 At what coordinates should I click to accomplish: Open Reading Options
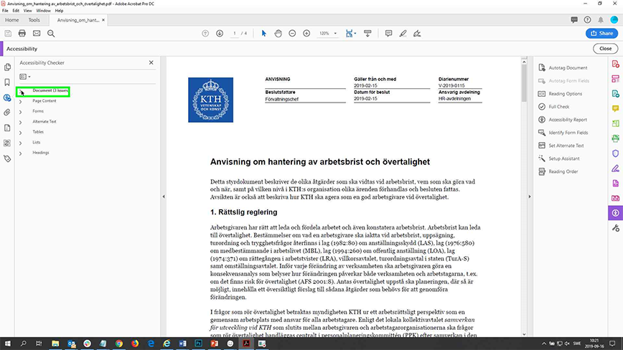(561, 94)
